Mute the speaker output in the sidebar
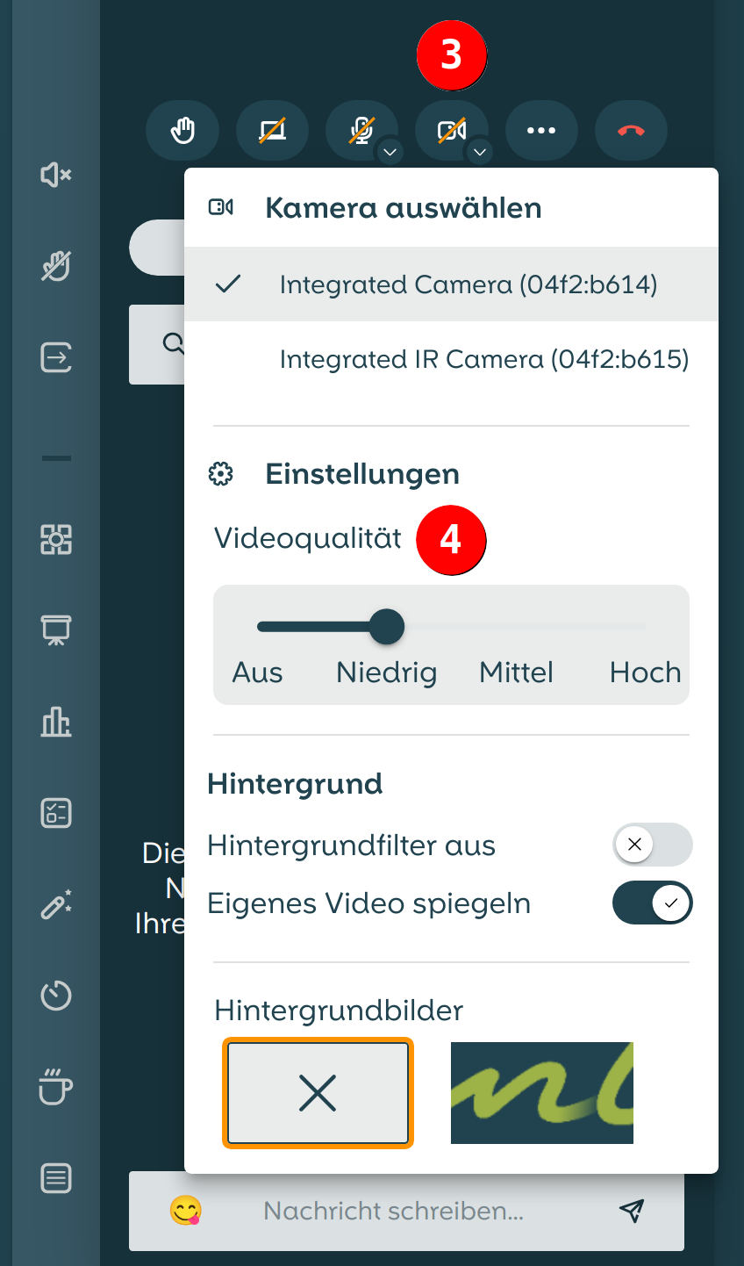Viewport: 744px width, 1266px height. [55, 176]
